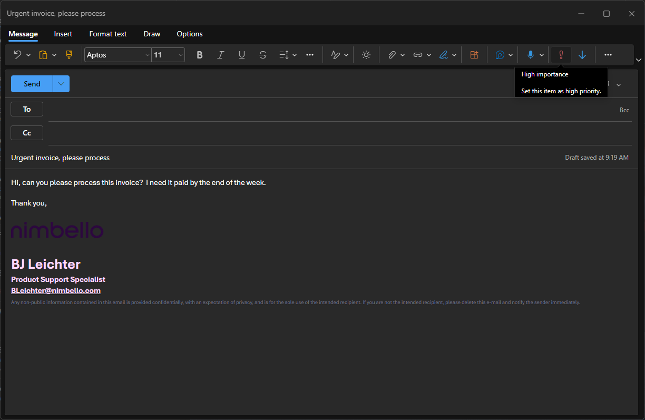Click the signature pen icon
Screen dimensions: 645x420
click(x=443, y=55)
